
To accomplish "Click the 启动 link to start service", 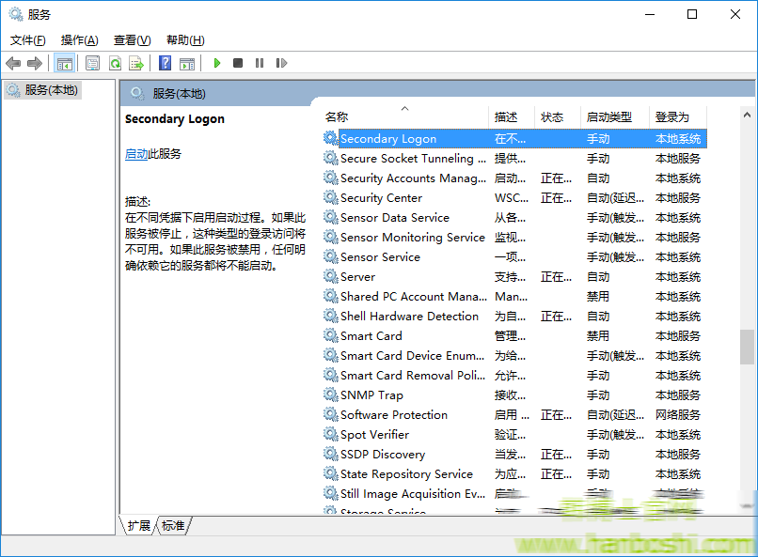I will (136, 154).
